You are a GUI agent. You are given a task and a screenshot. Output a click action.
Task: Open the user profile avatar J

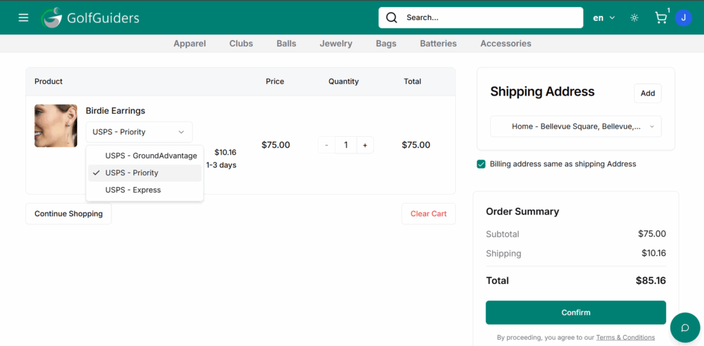pyautogui.click(x=683, y=18)
